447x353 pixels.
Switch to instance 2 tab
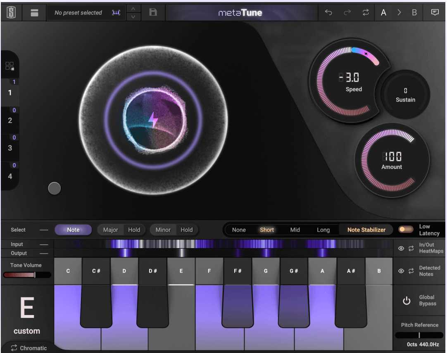tap(10, 121)
